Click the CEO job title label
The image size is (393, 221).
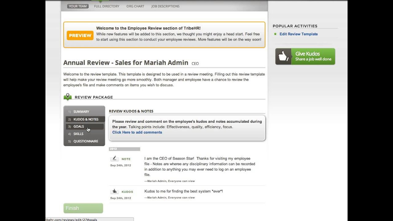[195, 64]
